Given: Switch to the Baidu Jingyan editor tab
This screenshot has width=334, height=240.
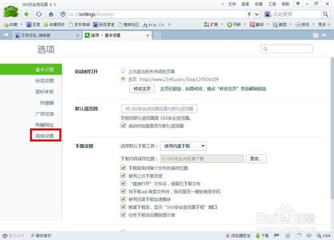Looking at the screenshot, I should 46,35.
